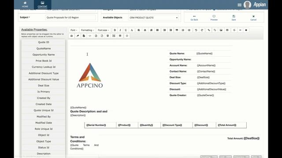Select the "Role Unique Id" property
The image size is (282, 158).
click(44, 129)
